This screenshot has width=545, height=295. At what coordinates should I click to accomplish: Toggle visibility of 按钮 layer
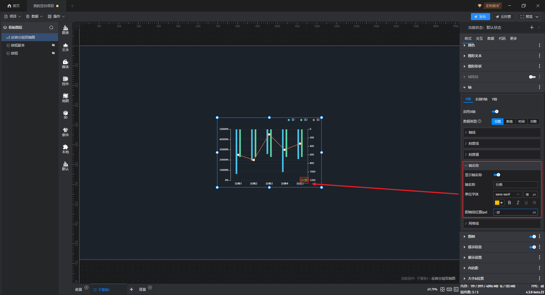(53, 53)
